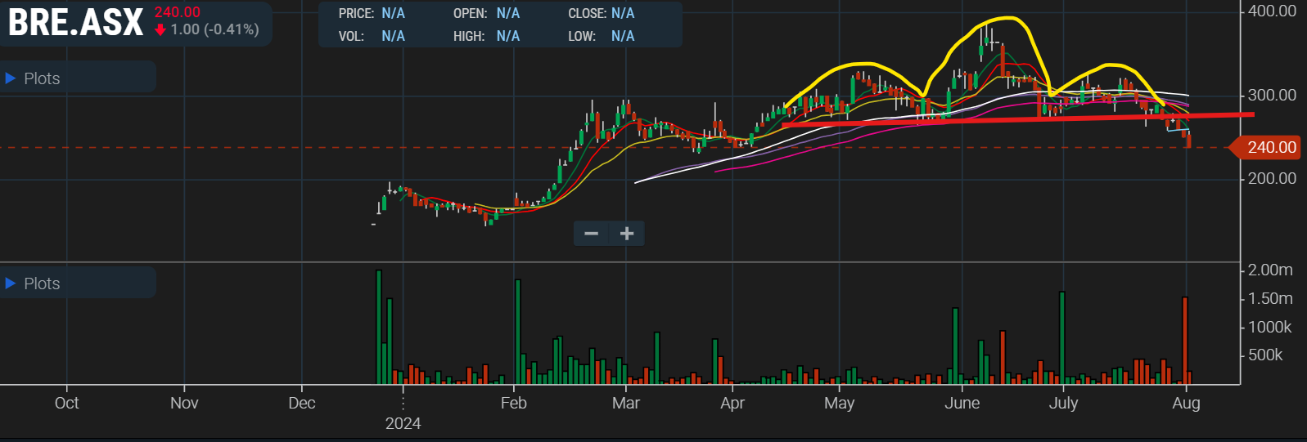The height and width of the screenshot is (442, 1307).
Task: Click the red down-arrow change indicator
Action: (x=160, y=29)
